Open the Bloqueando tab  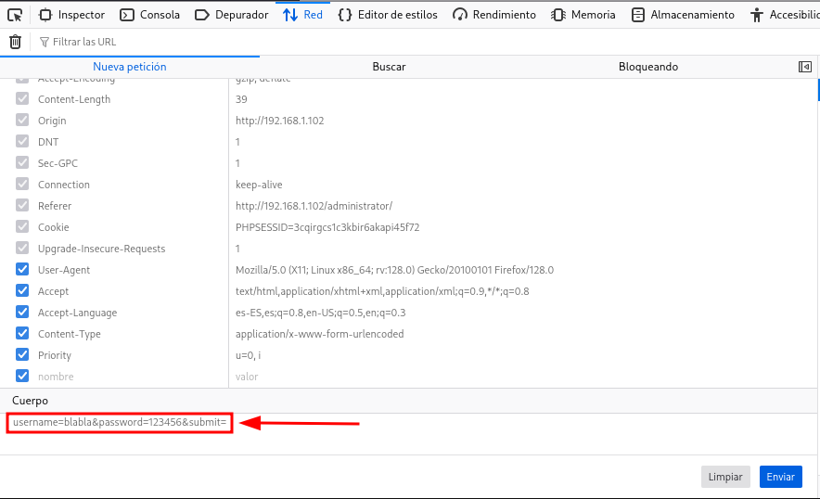pyautogui.click(x=647, y=67)
